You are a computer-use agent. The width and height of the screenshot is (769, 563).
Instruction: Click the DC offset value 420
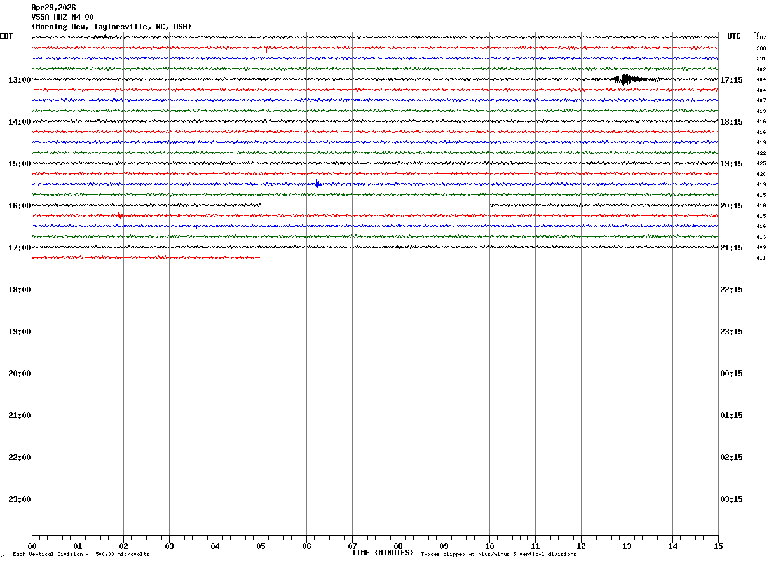(x=761, y=174)
